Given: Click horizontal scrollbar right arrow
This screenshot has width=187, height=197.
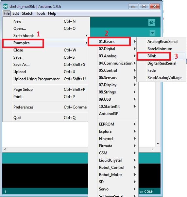Looking at the screenshot, I should (152, 149).
